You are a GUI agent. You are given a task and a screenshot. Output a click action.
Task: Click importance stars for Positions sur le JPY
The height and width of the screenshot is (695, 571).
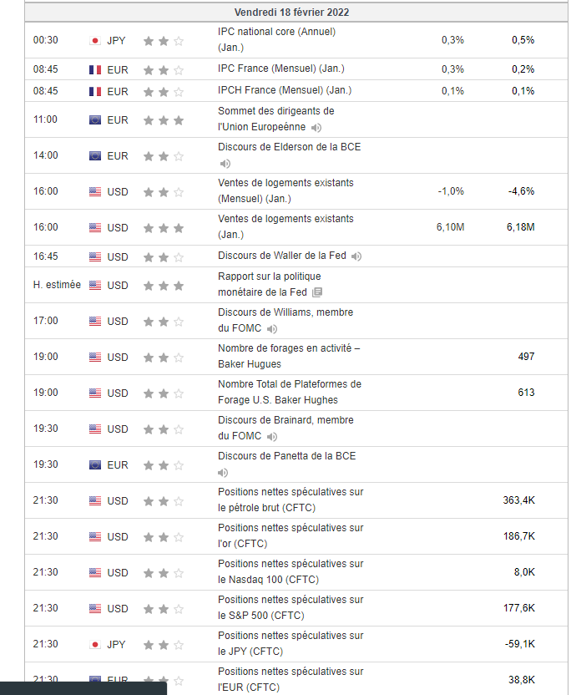tap(163, 644)
